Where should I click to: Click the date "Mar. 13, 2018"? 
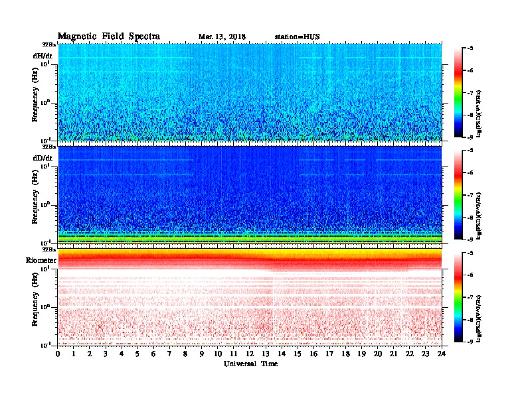(222, 37)
